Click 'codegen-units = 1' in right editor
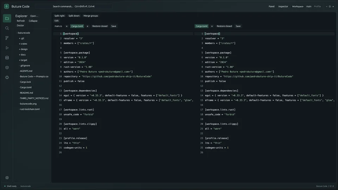The width and height of the screenshot is (338, 190). tap(217, 148)
